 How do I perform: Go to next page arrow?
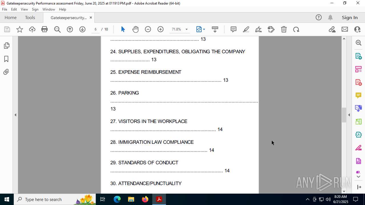point(82,29)
